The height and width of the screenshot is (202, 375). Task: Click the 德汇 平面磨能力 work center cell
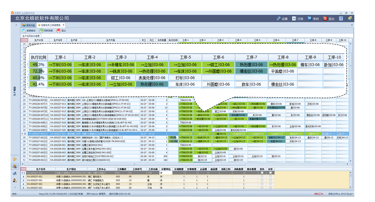tap(102, 180)
